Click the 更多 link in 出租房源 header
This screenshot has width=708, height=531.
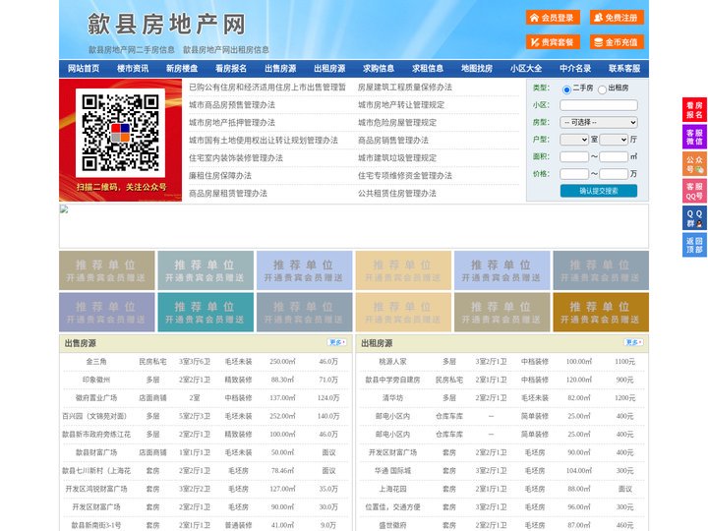coord(633,343)
